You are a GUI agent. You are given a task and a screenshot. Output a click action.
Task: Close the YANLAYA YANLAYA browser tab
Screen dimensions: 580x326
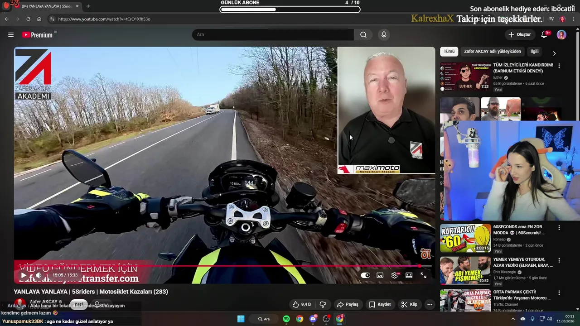click(77, 6)
